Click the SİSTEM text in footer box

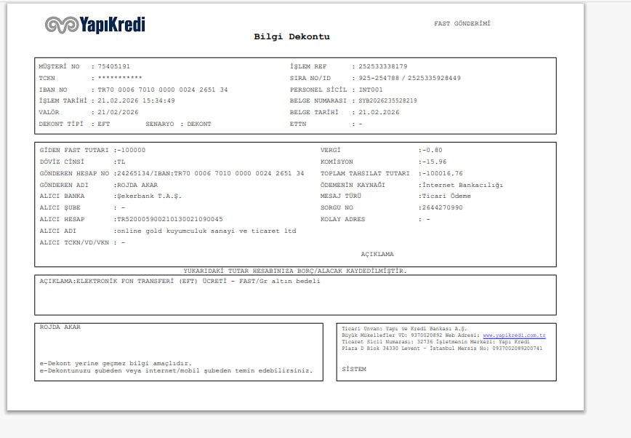[x=354, y=369]
